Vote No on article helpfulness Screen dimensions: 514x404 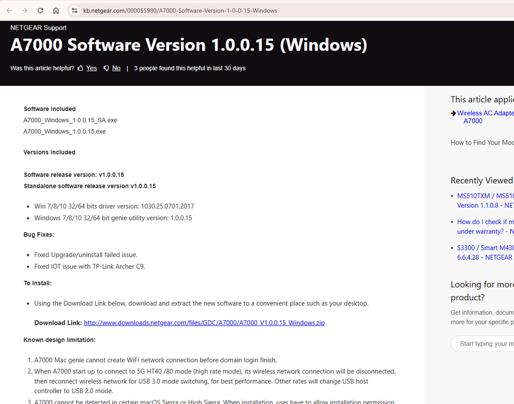click(116, 68)
